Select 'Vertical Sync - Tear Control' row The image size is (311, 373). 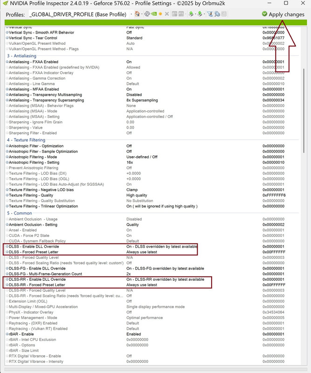153,38
